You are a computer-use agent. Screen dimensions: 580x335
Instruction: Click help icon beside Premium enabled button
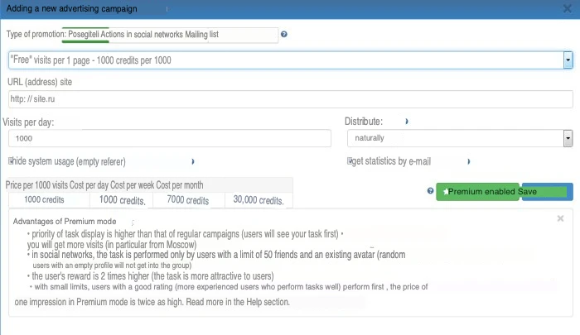click(x=430, y=191)
